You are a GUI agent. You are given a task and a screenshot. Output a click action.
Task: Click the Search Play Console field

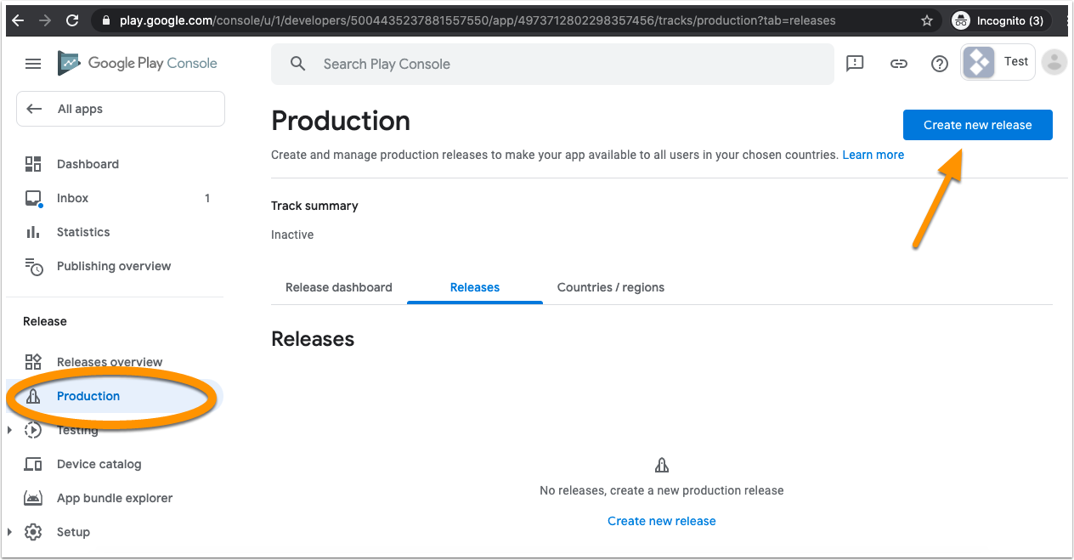[552, 64]
